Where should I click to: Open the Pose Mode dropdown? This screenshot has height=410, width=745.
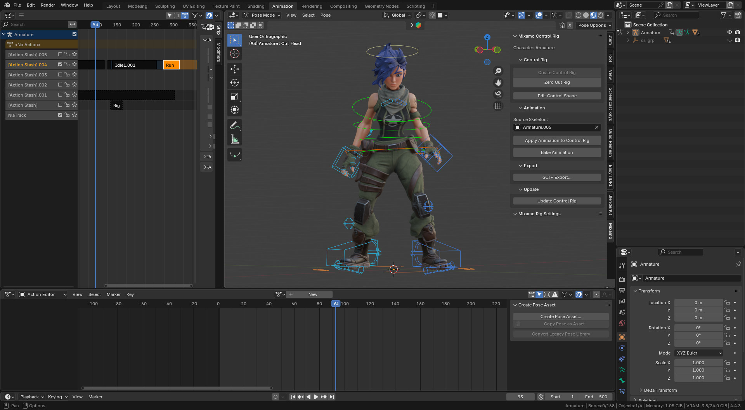pyautogui.click(x=262, y=15)
